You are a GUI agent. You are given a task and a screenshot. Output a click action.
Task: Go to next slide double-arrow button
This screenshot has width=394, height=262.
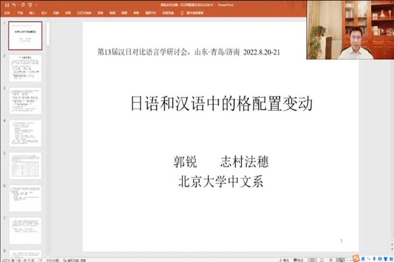(x=392, y=249)
